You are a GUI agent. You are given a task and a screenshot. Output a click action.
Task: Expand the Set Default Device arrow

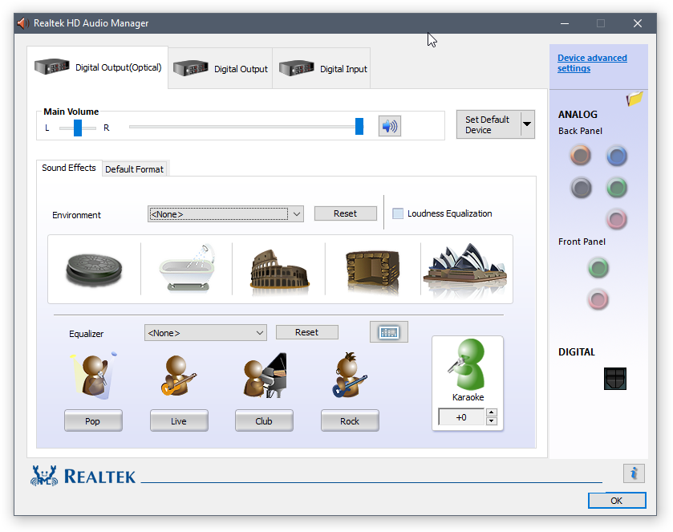(x=528, y=124)
